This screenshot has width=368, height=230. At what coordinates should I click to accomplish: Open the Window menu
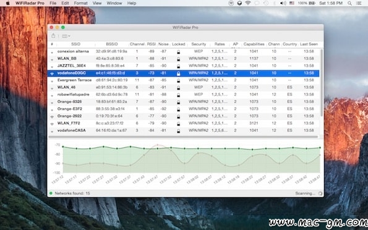point(114,3)
